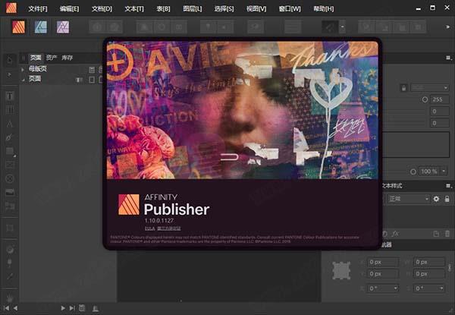455x315 pixels.
Task: Toggle the switch icon on 页面 row
Action: 79,80
